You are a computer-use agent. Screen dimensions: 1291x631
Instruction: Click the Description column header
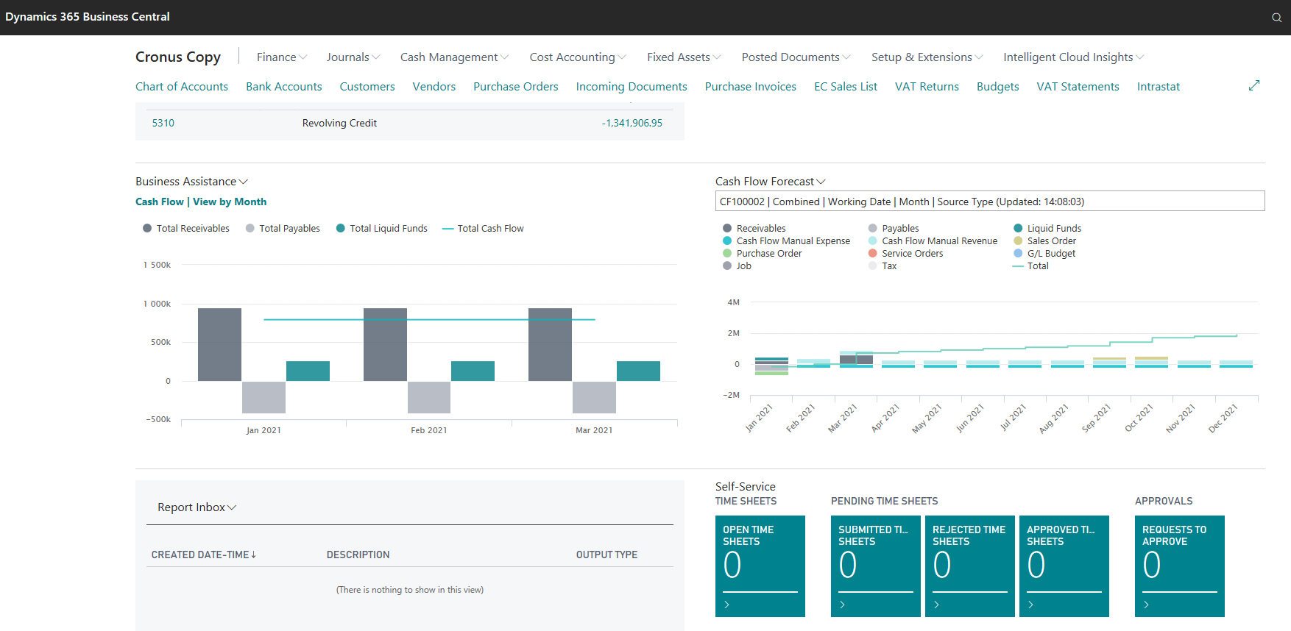[x=358, y=555]
